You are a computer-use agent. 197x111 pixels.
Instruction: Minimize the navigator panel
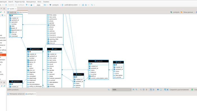tap(1, 8)
